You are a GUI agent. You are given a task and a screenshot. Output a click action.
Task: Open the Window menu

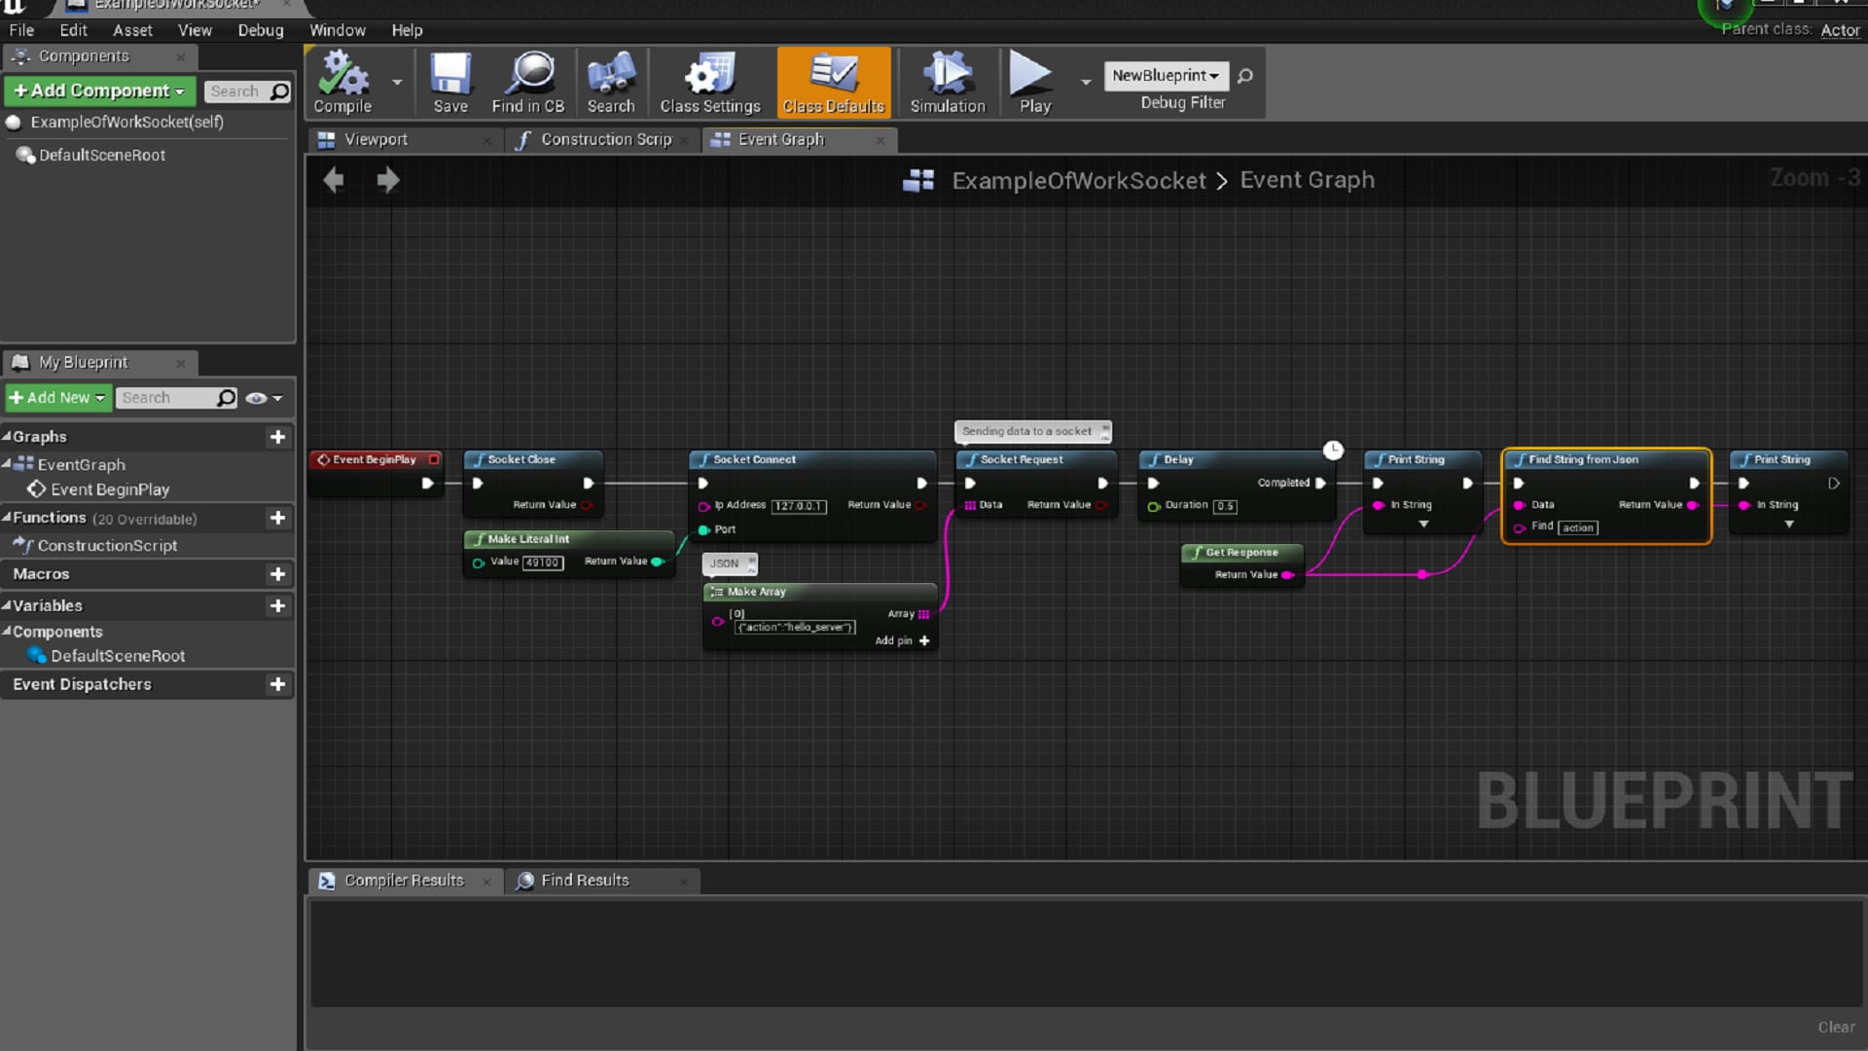tap(338, 30)
